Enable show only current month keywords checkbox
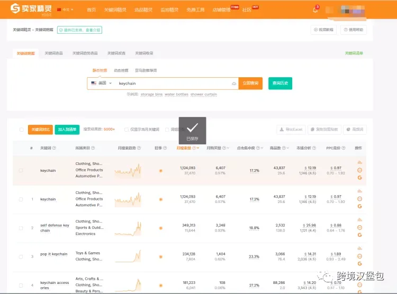This screenshot has width=397, height=294. coord(126,130)
